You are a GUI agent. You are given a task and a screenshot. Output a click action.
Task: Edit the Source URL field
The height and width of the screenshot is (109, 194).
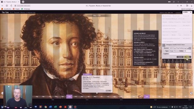(179, 48)
